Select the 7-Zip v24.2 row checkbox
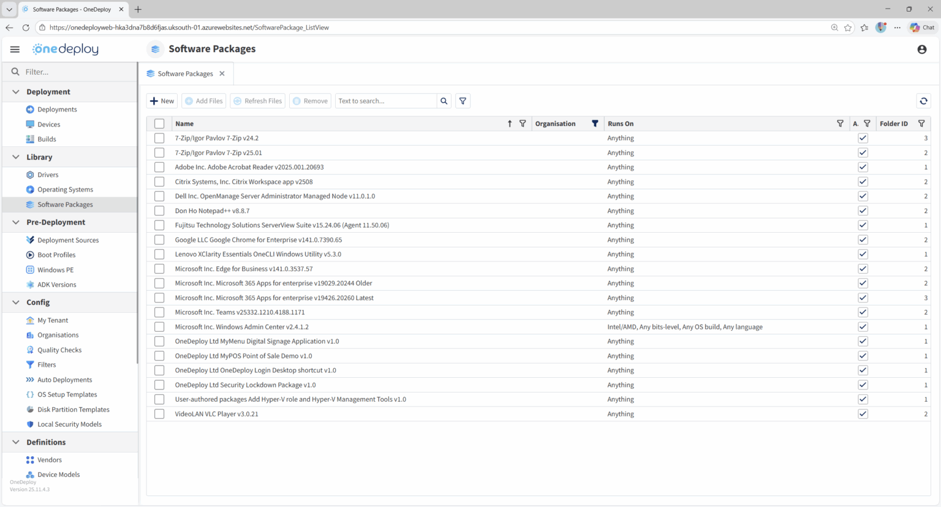This screenshot has width=941, height=507. pos(159,138)
